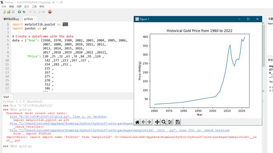Click the 'Python 3.7.9 (bundled)' shell text
The image size is (273, 153).
click(x=23, y=101)
